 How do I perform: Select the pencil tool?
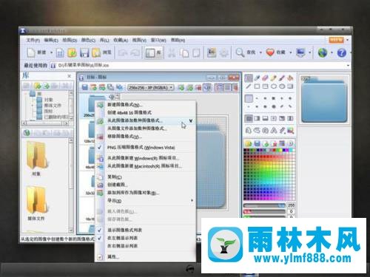coord(274,78)
